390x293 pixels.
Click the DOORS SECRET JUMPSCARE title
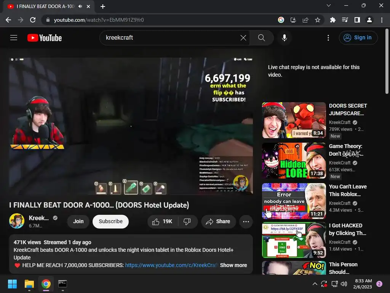pos(348,109)
